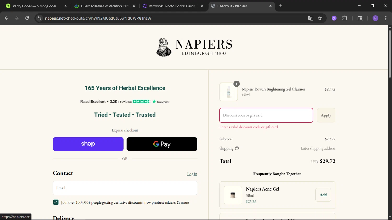Click the translate page icon
392x220 pixels.
310,18
